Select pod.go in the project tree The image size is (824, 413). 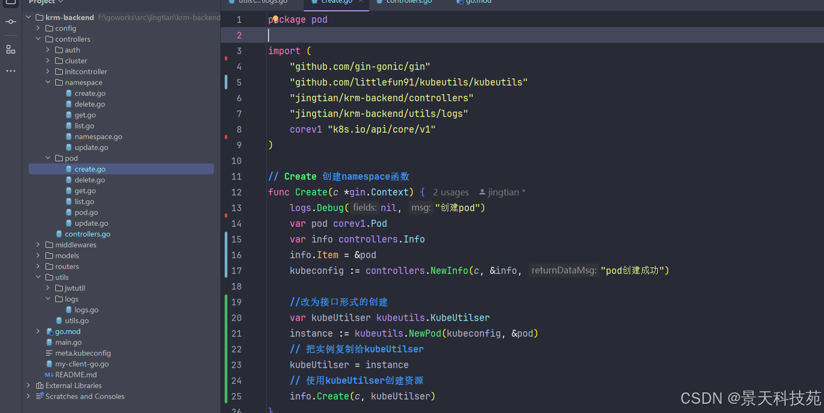tap(87, 212)
